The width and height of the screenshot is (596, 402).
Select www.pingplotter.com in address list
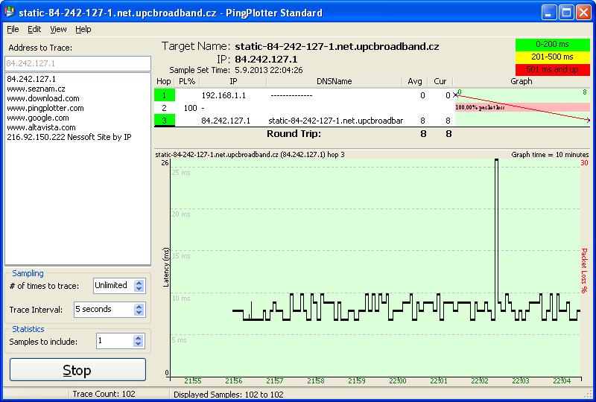pyautogui.click(x=45, y=108)
